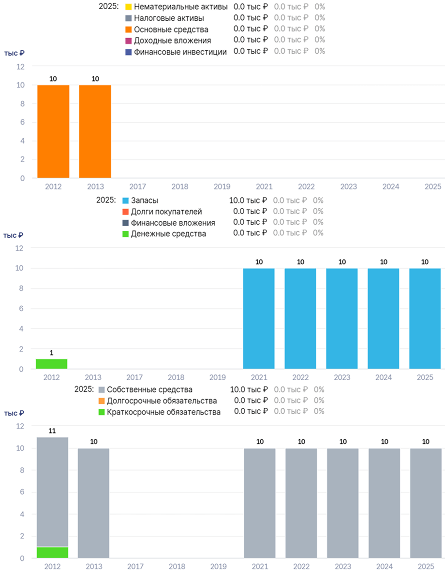Click the Основные средства legend label
This screenshot has height=574, width=445.
pyautogui.click(x=171, y=29)
